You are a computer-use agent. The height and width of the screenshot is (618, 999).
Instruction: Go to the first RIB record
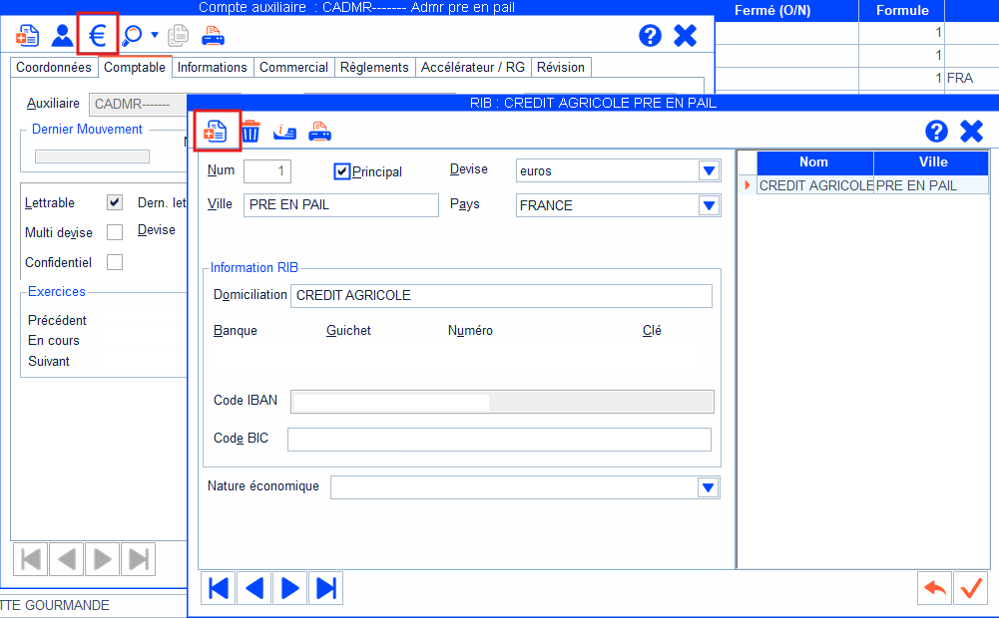[219, 588]
